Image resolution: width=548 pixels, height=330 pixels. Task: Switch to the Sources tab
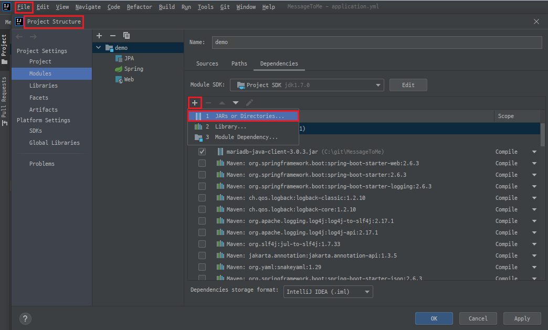click(207, 63)
